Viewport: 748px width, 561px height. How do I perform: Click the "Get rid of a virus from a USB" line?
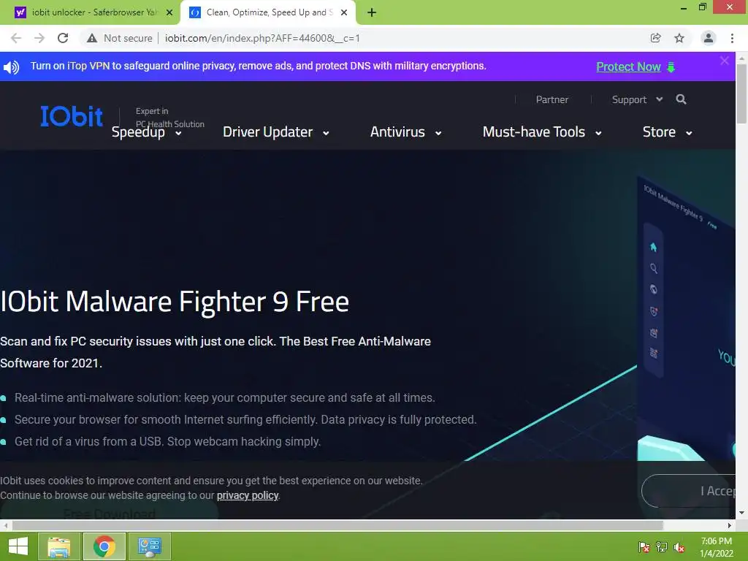[167, 441]
